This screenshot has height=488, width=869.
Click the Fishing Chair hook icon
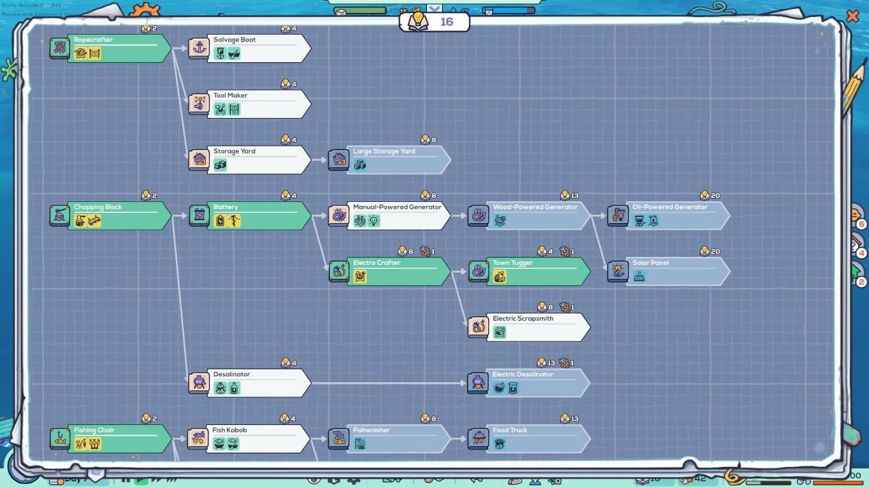[x=60, y=439]
